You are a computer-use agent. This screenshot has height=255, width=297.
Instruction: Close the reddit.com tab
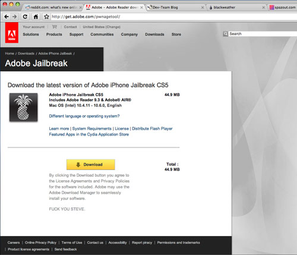[x=80, y=8]
